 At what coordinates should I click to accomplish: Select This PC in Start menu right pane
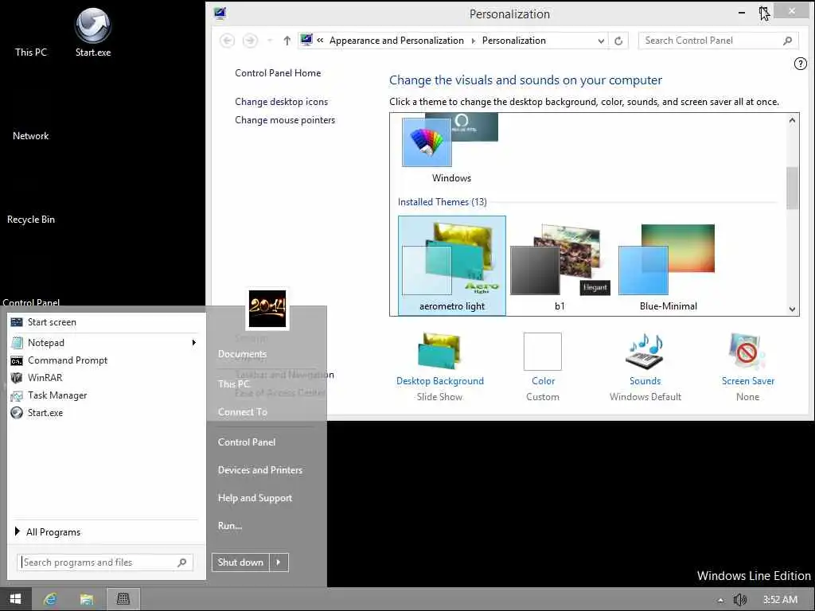[234, 384]
